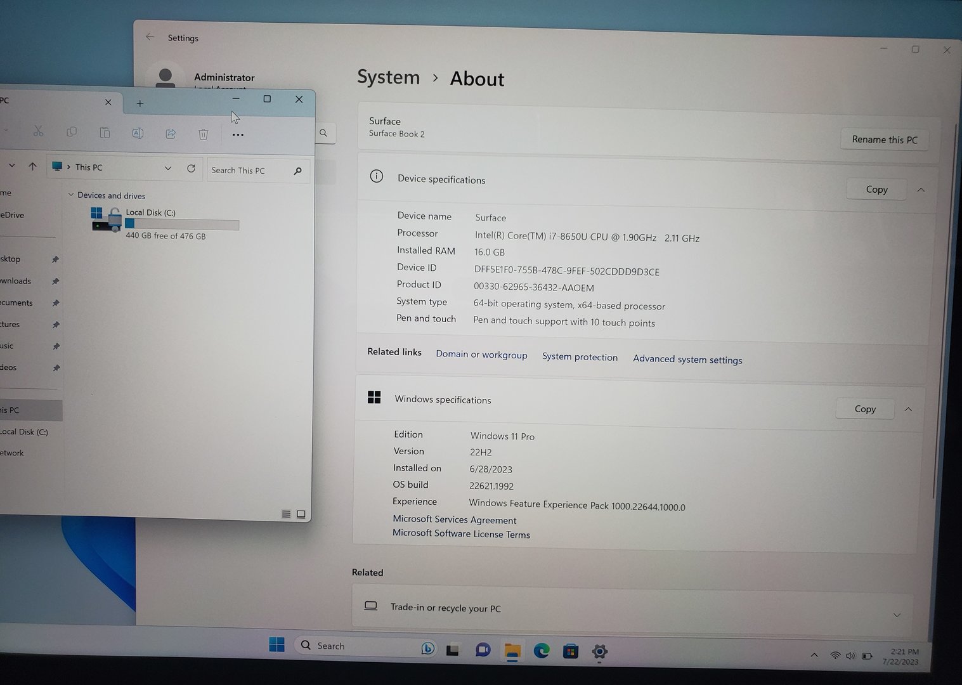Add a new tab in File Explorer
Screen dimensions: 962x685
tap(140, 103)
